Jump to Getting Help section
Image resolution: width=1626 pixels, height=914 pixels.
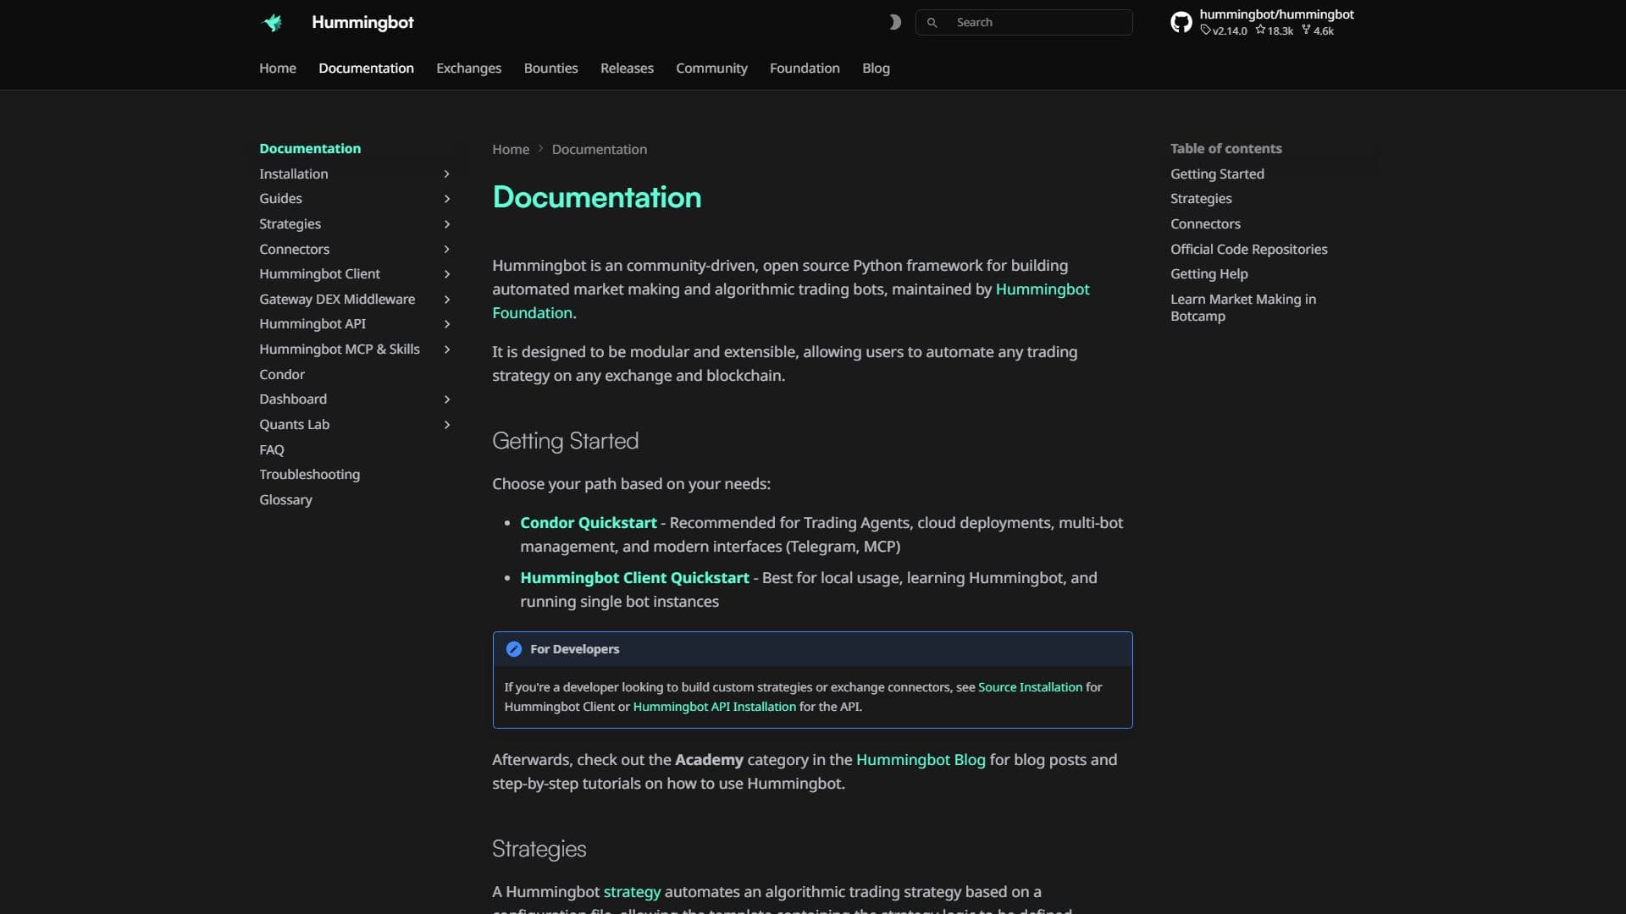1208,274
